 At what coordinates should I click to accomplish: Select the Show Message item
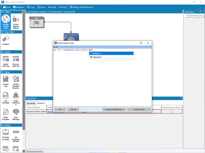(16, 114)
